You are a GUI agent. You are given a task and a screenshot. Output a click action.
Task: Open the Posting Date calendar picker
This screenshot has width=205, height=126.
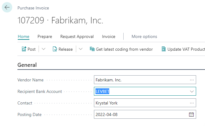point(192,114)
